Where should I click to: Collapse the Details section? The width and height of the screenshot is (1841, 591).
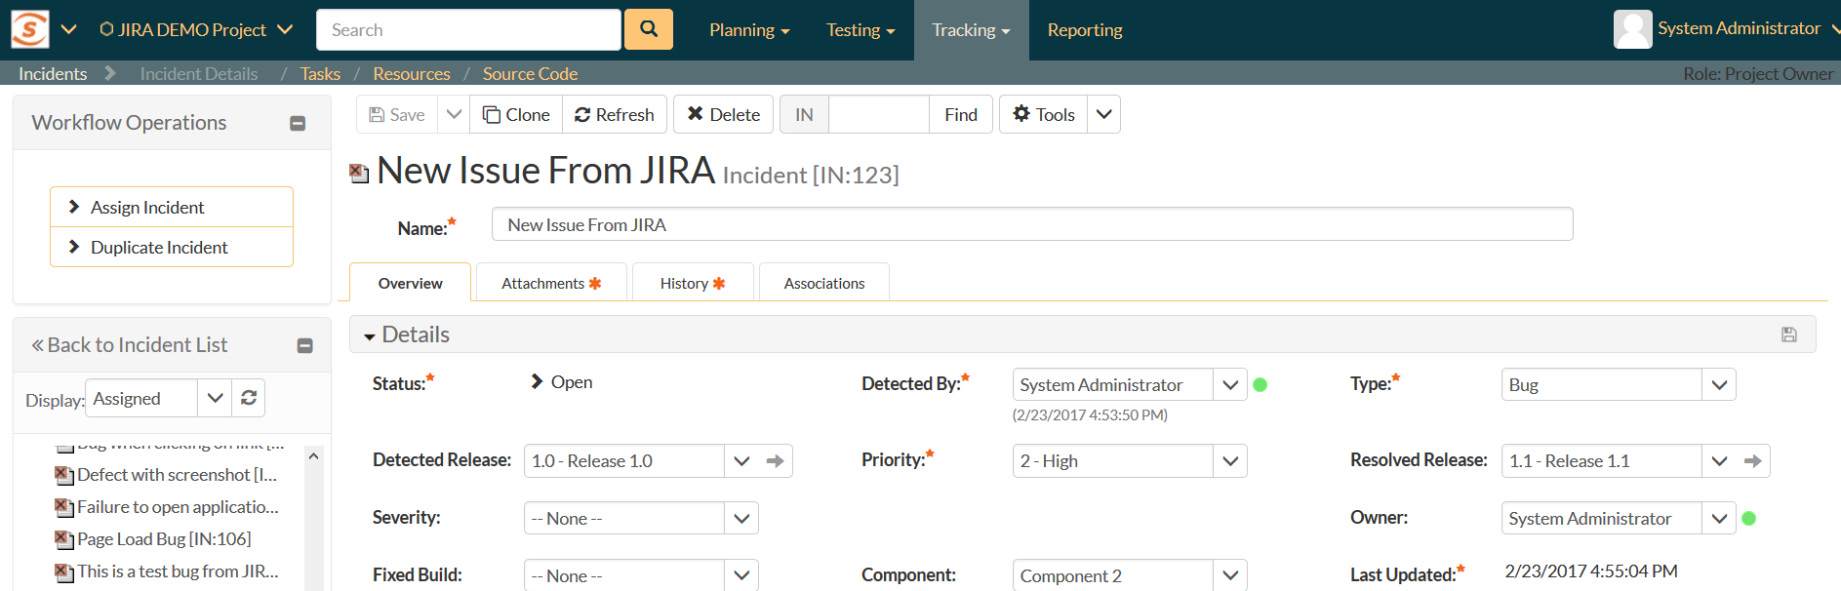pyautogui.click(x=370, y=336)
